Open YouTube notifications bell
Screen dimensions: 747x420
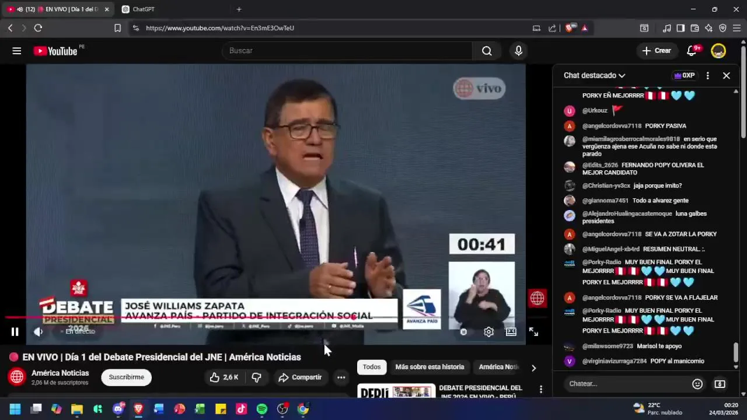pos(692,51)
